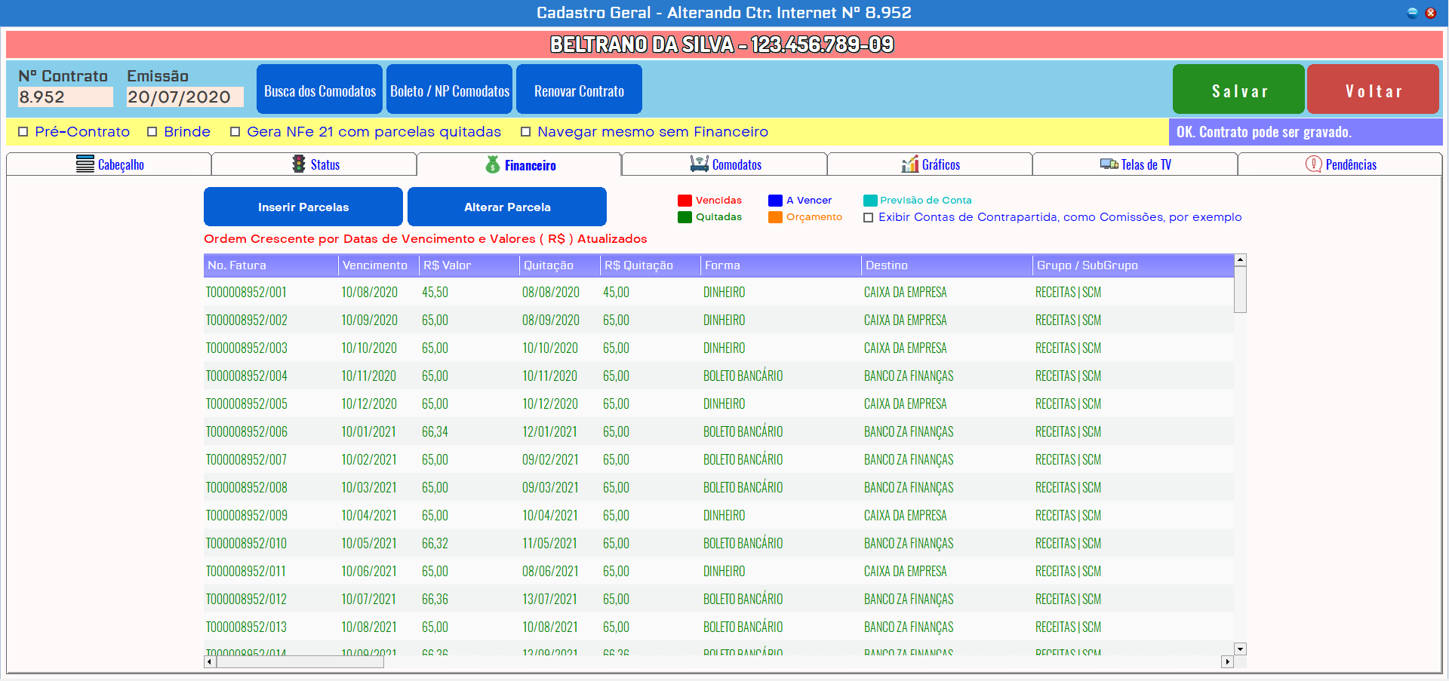Image resolution: width=1449 pixels, height=681 pixels.
Task: Click the blue A Vencer legend swatch
Action: pyautogui.click(x=775, y=201)
